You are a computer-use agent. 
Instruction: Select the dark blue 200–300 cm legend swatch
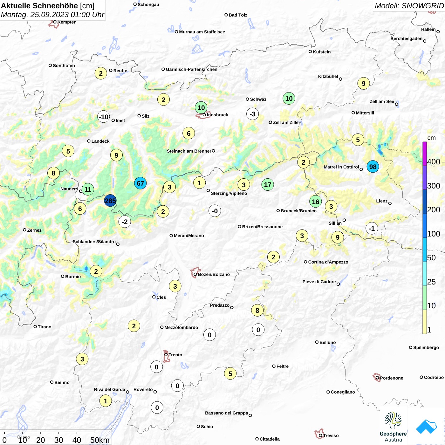425,202
